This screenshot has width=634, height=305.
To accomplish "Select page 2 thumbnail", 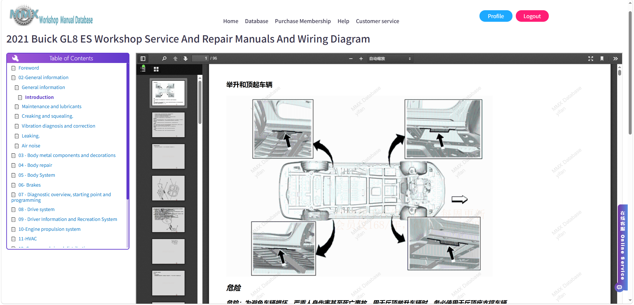I will (x=168, y=125).
